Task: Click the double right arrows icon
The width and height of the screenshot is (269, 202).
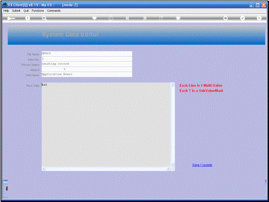Action: click(145, 18)
